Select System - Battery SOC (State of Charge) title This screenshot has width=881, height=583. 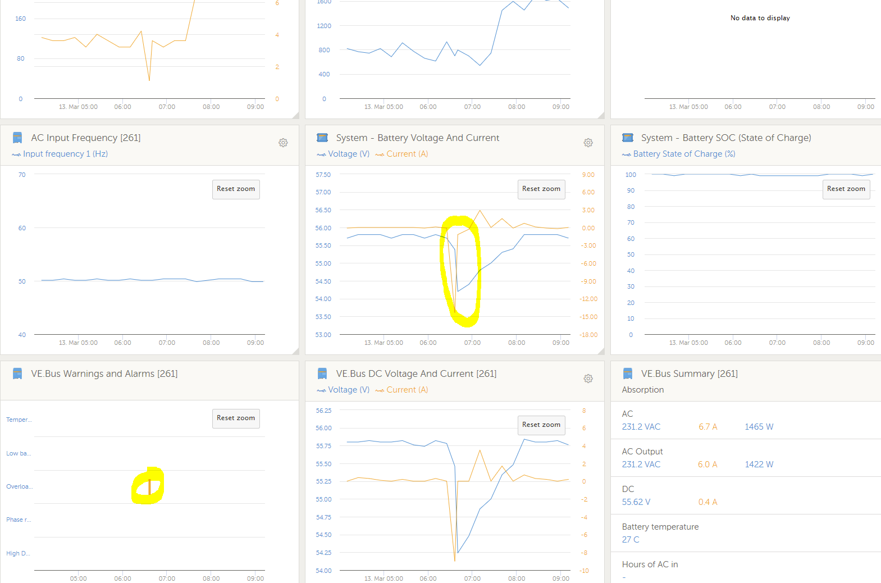[x=726, y=138]
